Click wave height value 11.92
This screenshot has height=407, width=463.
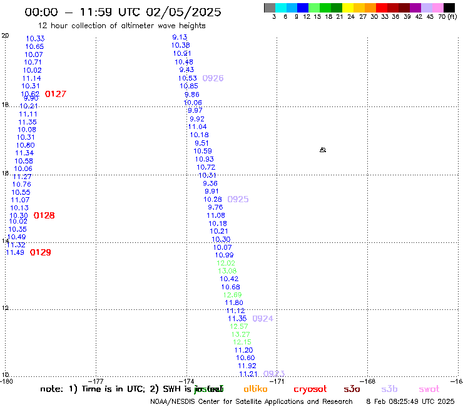(x=247, y=366)
